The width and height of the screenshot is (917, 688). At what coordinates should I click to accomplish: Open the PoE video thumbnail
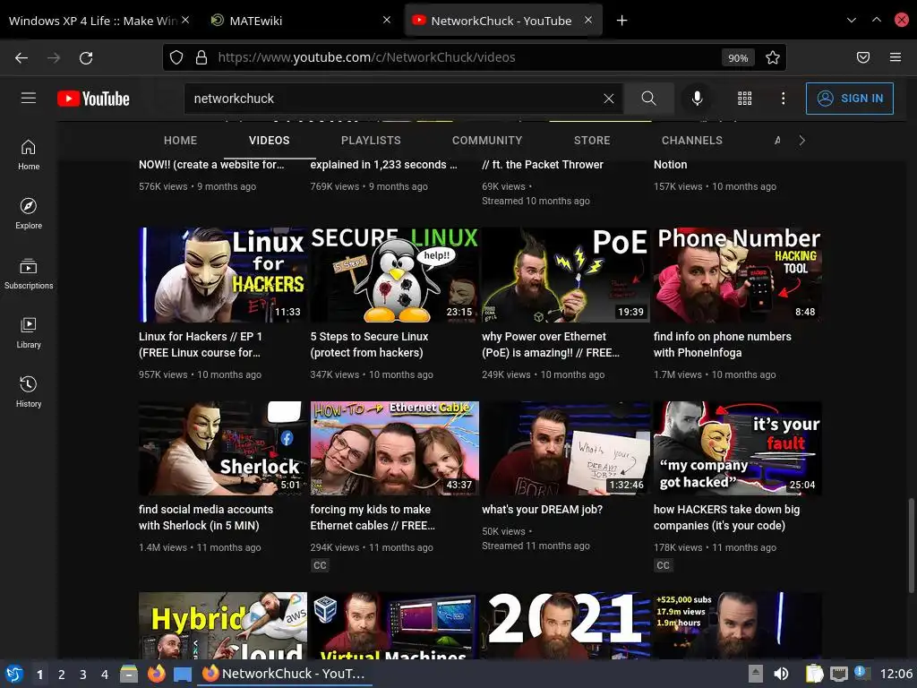[566, 275]
